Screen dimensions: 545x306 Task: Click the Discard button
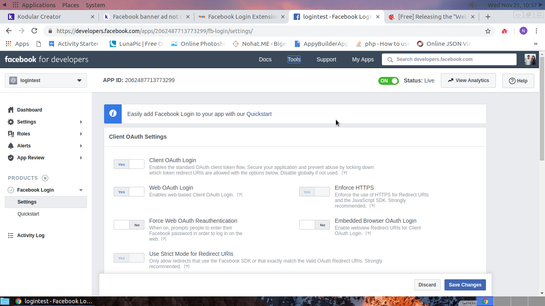click(427, 285)
